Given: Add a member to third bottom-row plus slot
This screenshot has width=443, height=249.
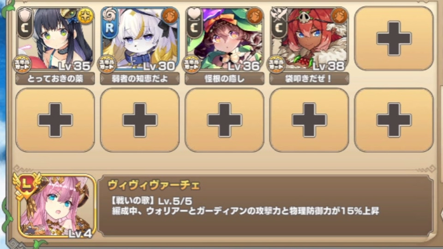Looking at the screenshot, I should 225,120.
